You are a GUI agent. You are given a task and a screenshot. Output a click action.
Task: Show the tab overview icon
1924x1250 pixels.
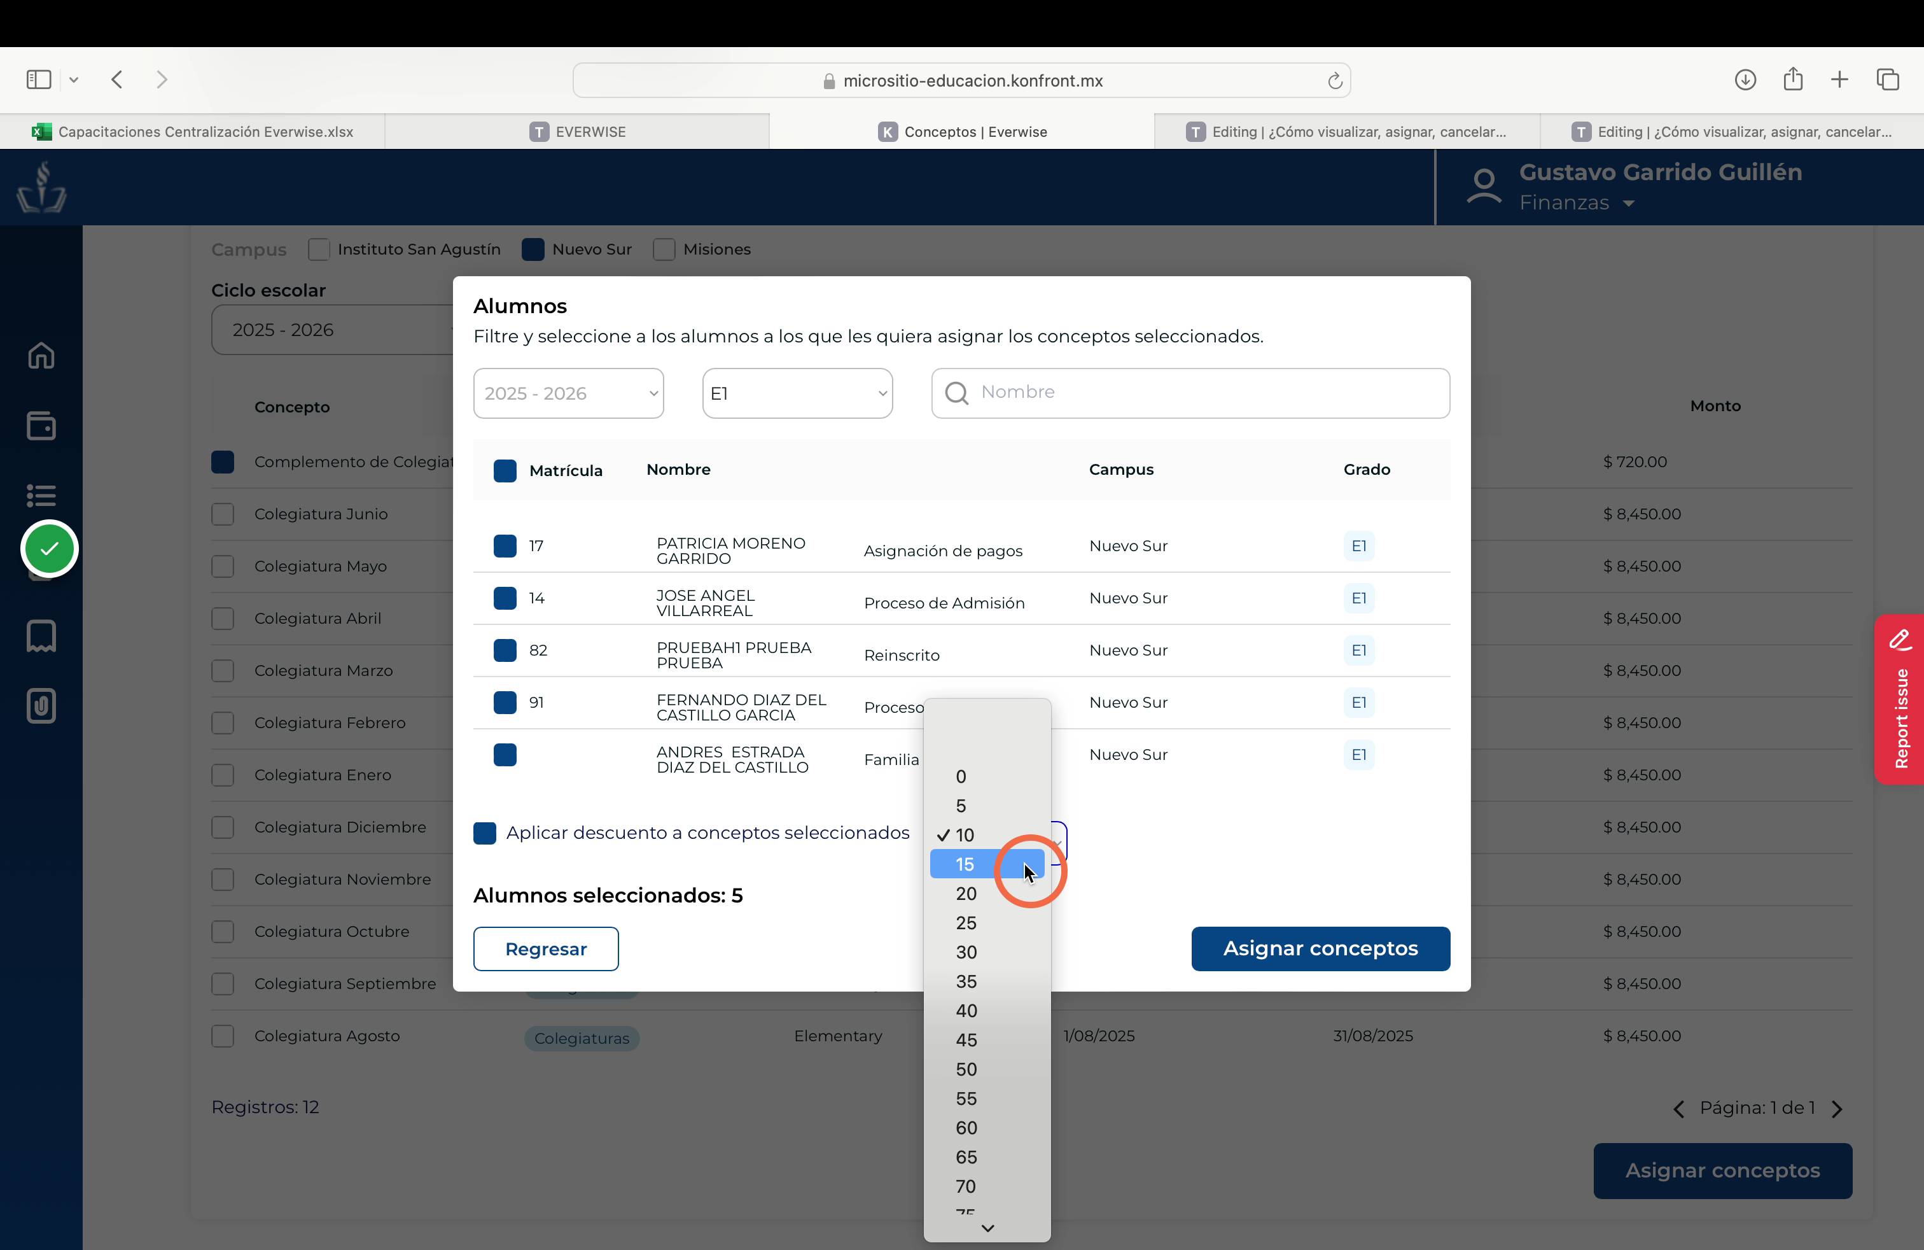coord(1888,79)
